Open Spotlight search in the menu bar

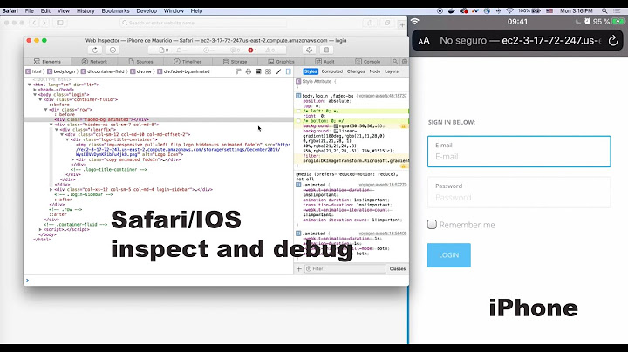[x=604, y=10]
